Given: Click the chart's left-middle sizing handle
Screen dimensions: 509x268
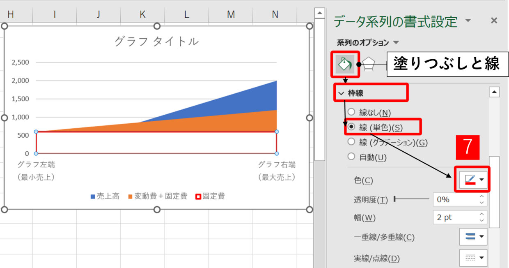Looking at the screenshot, I should tap(5, 118).
